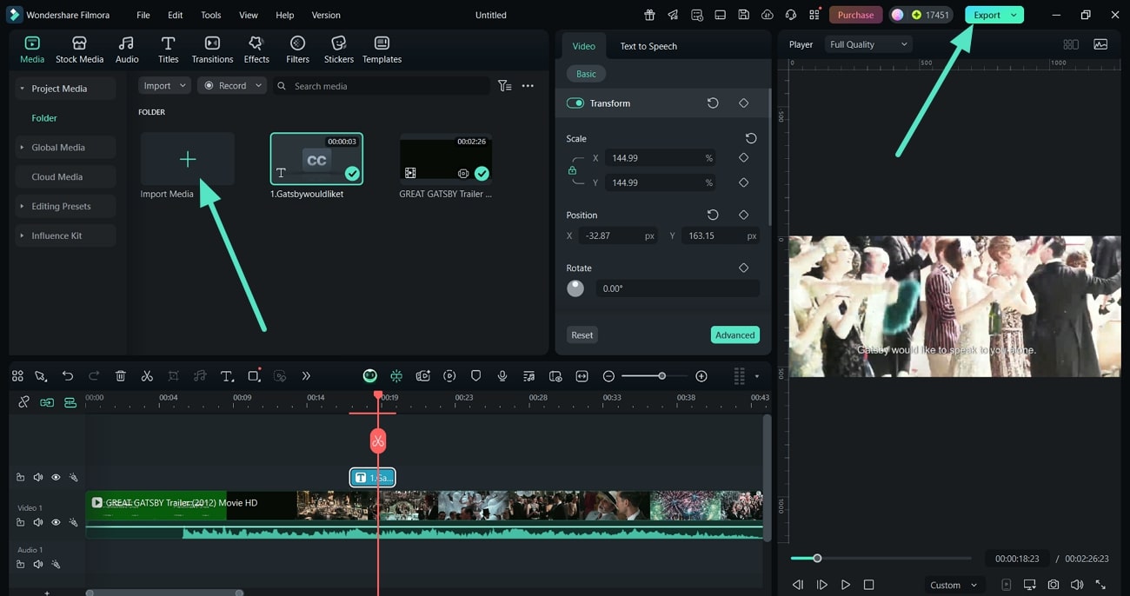This screenshot has width=1130, height=596.
Task: Click the Basic pill button
Action: click(x=587, y=74)
